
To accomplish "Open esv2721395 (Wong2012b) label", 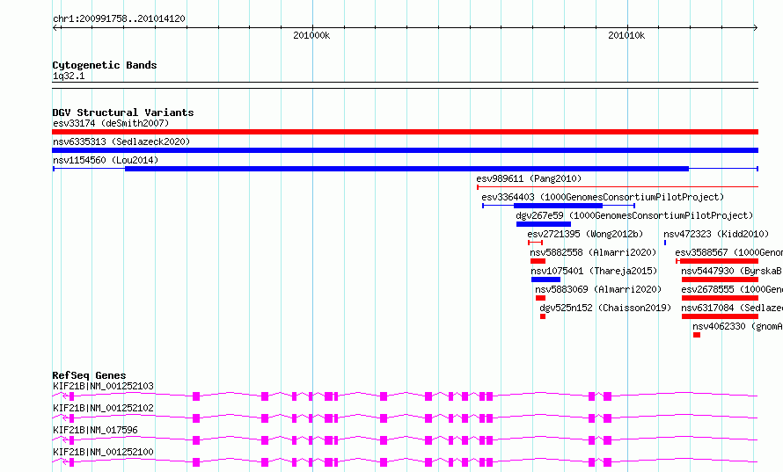I will pyautogui.click(x=585, y=234).
